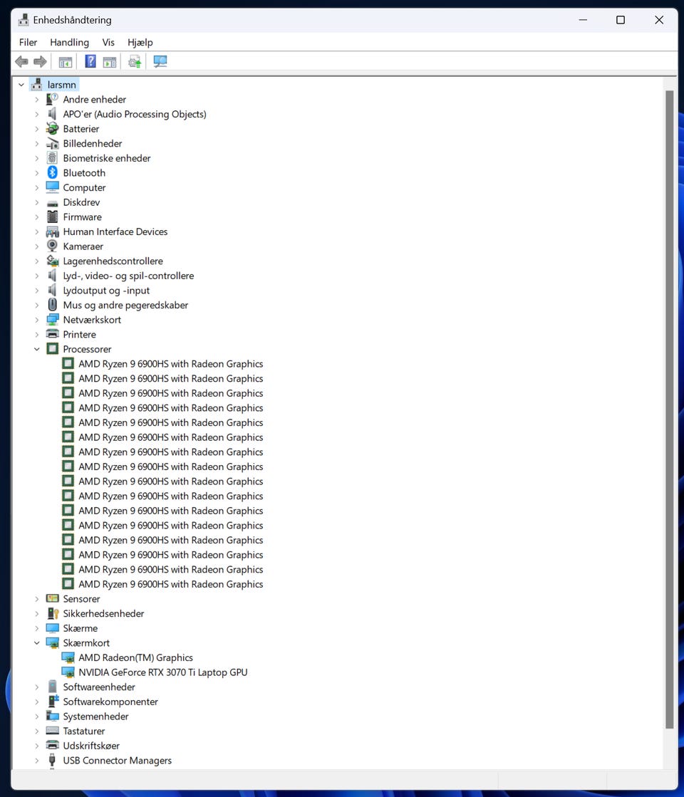Click the USB Connector Managers plug icon

[x=52, y=761]
